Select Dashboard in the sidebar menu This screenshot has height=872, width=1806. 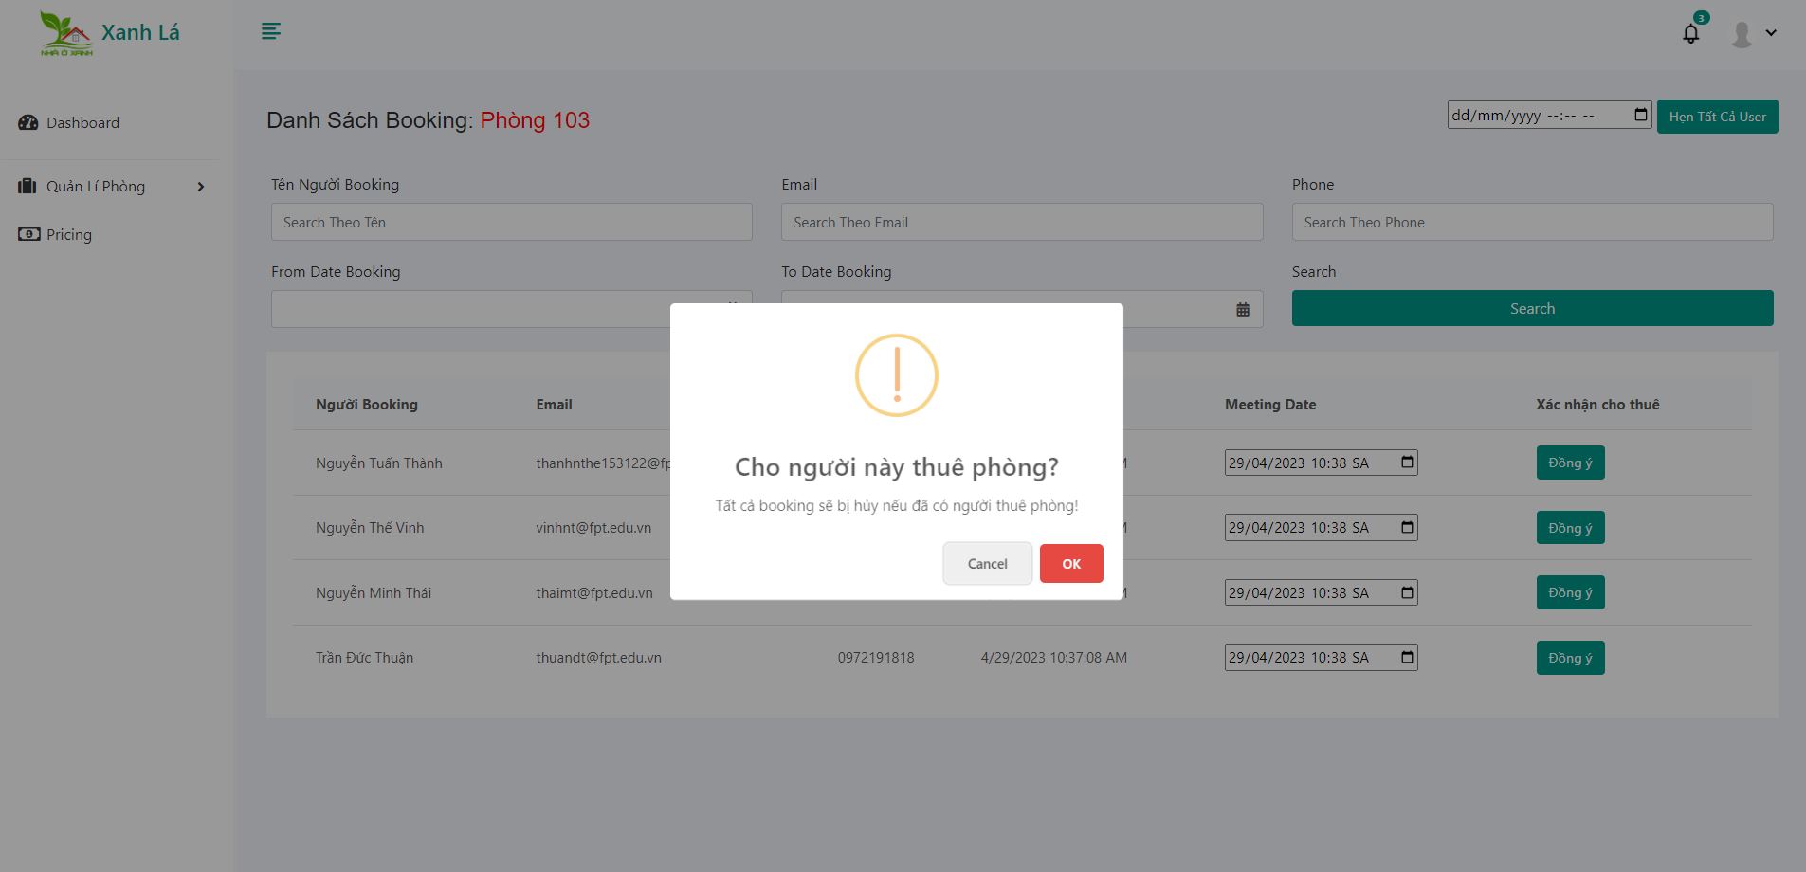click(x=82, y=122)
